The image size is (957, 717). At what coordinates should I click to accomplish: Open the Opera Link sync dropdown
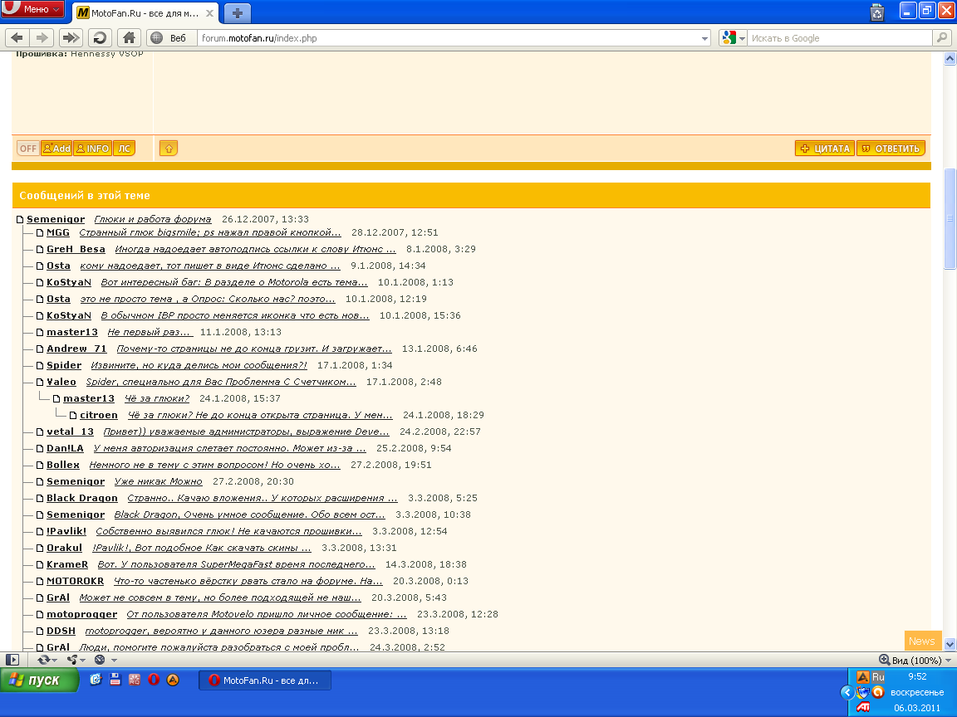(x=47, y=660)
